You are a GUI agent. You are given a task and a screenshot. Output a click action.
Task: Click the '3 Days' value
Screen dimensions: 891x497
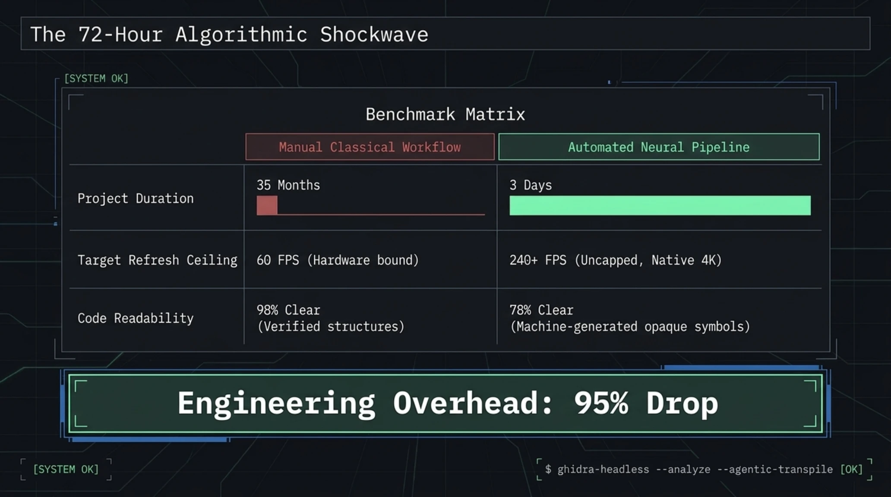point(531,185)
